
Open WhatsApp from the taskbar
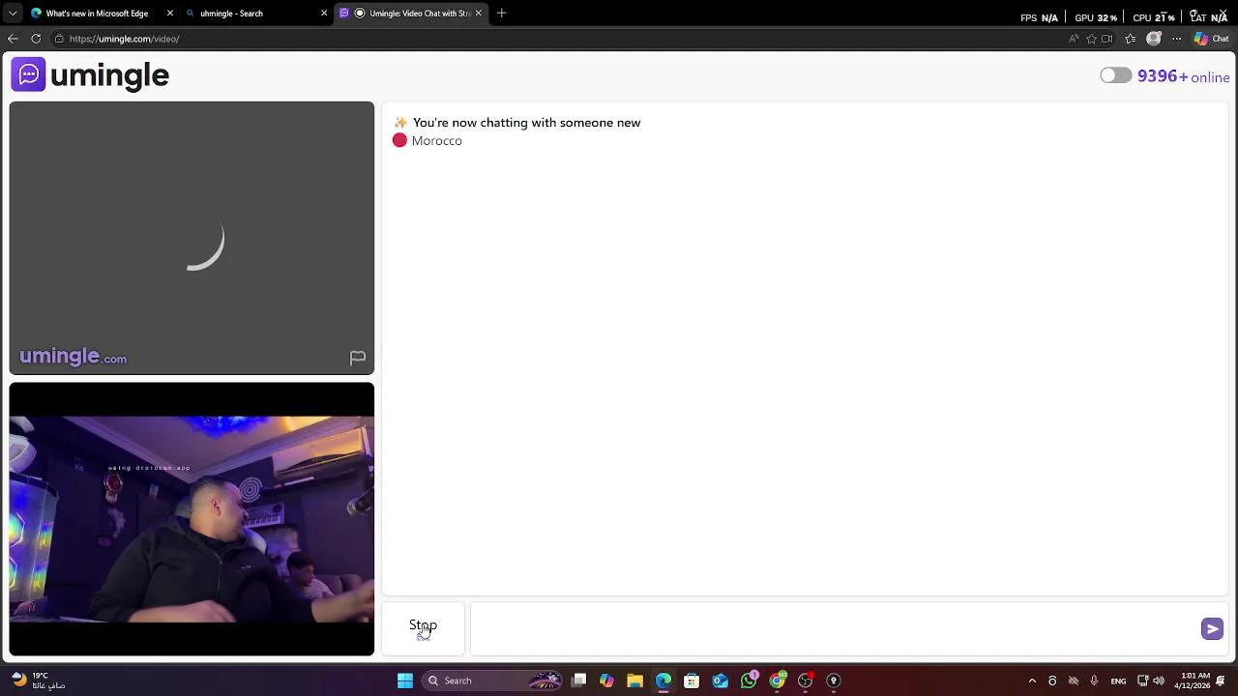749,681
